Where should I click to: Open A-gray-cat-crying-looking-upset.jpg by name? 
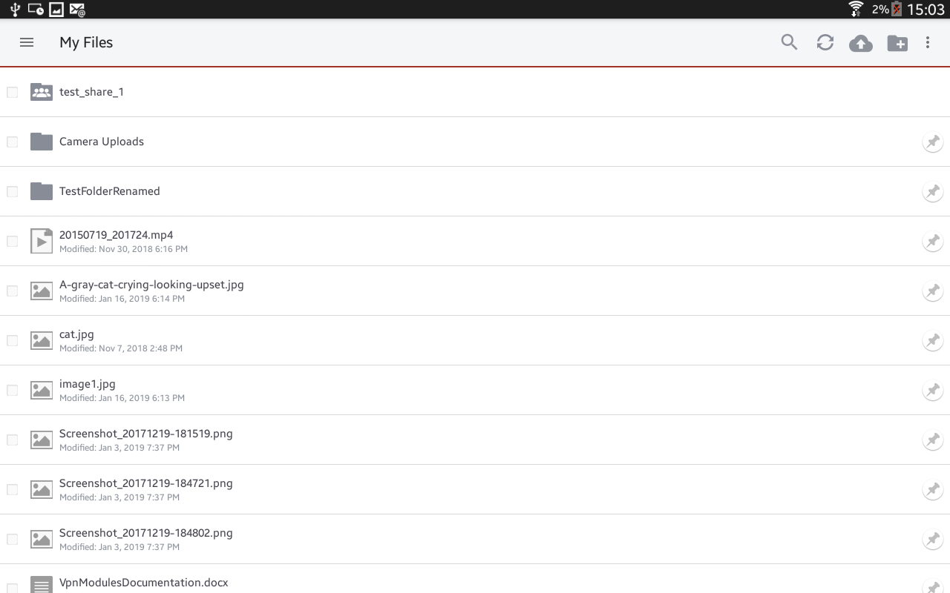click(x=151, y=285)
